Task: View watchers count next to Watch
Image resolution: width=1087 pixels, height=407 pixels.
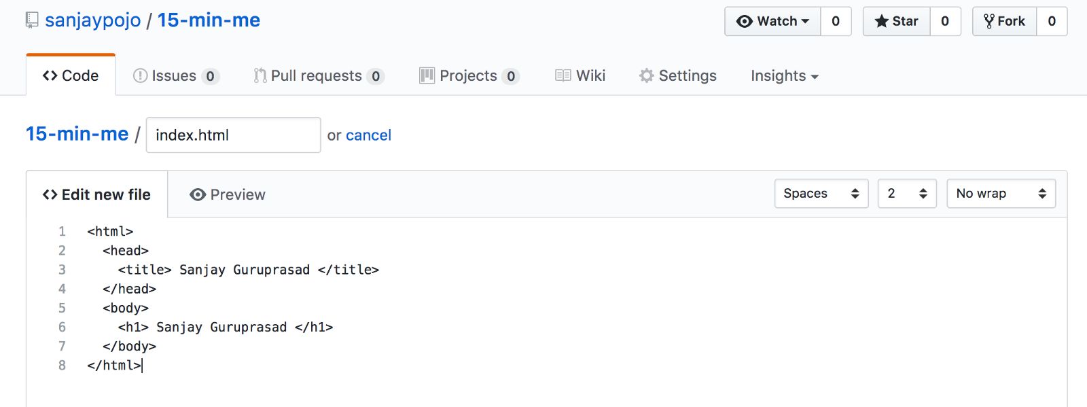Action: tap(836, 21)
